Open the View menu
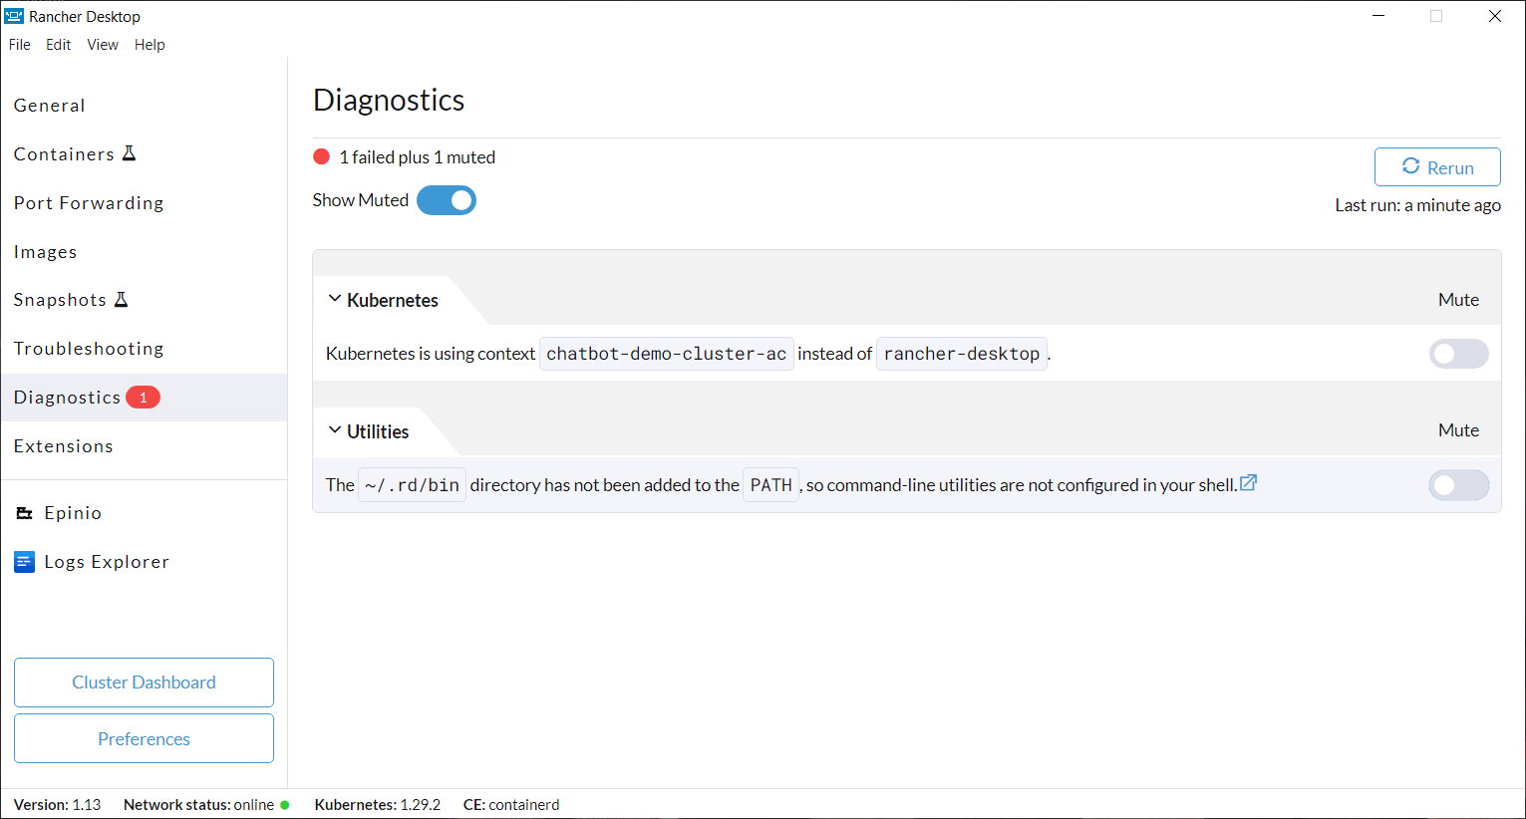This screenshot has width=1526, height=819. [103, 45]
